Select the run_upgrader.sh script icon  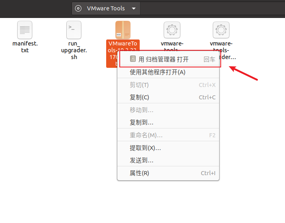click(74, 30)
